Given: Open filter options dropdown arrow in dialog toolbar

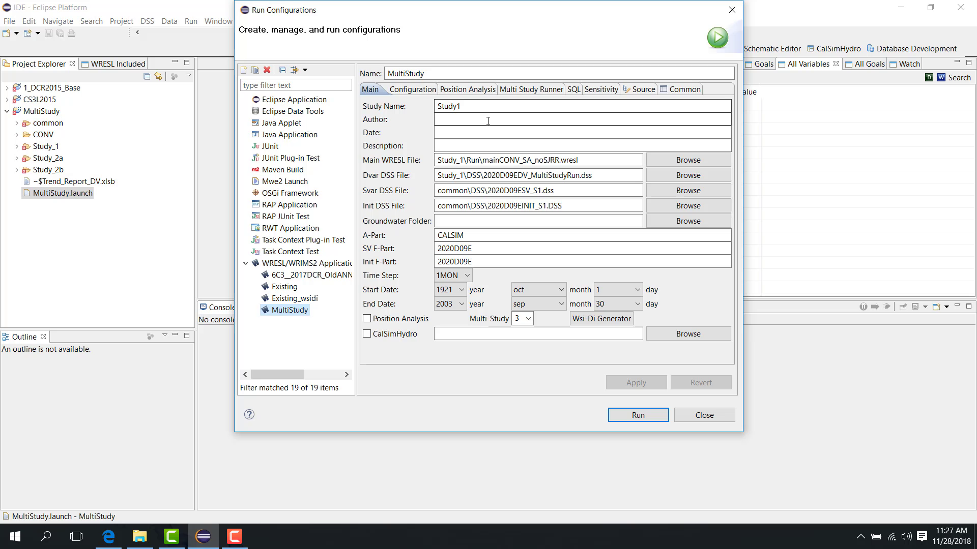Looking at the screenshot, I should pyautogui.click(x=305, y=70).
